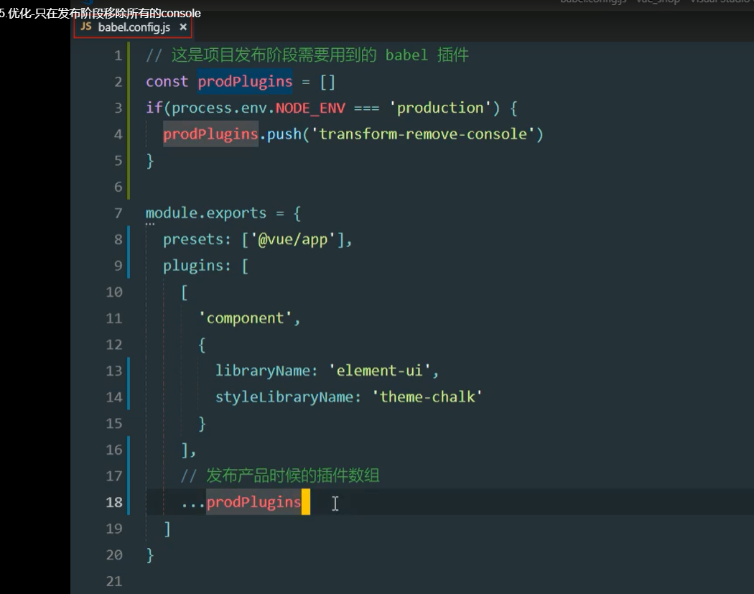
Task: Click closing brace on line 20
Action: coord(150,555)
